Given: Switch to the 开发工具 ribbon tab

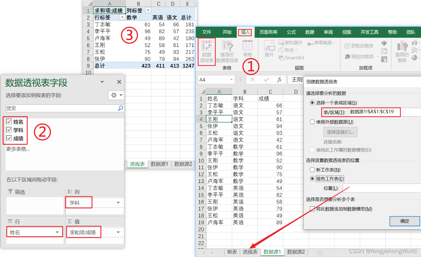Looking at the screenshot, I should click(369, 32).
